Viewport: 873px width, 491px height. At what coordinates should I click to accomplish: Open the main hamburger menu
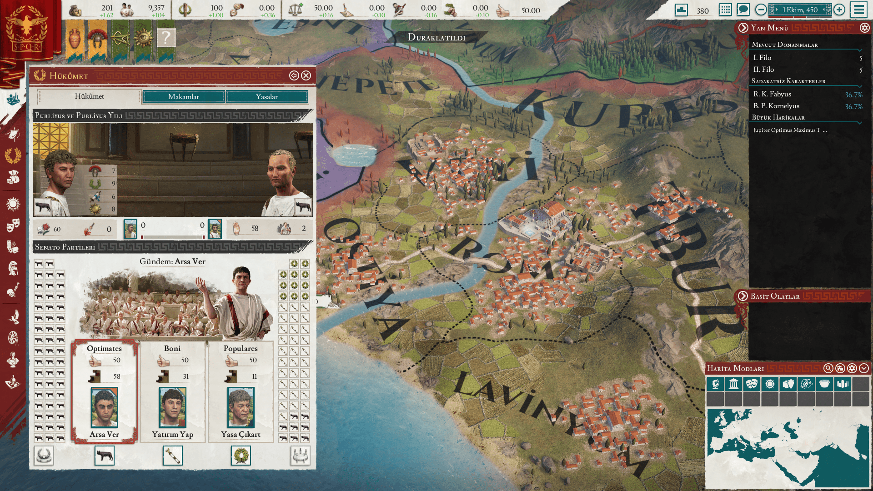click(859, 10)
